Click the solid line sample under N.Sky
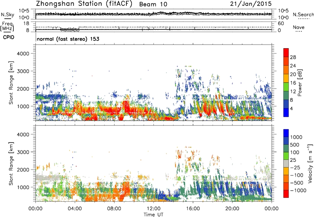Screen dimensions: 314x217 pyautogui.click(x=7, y=18)
